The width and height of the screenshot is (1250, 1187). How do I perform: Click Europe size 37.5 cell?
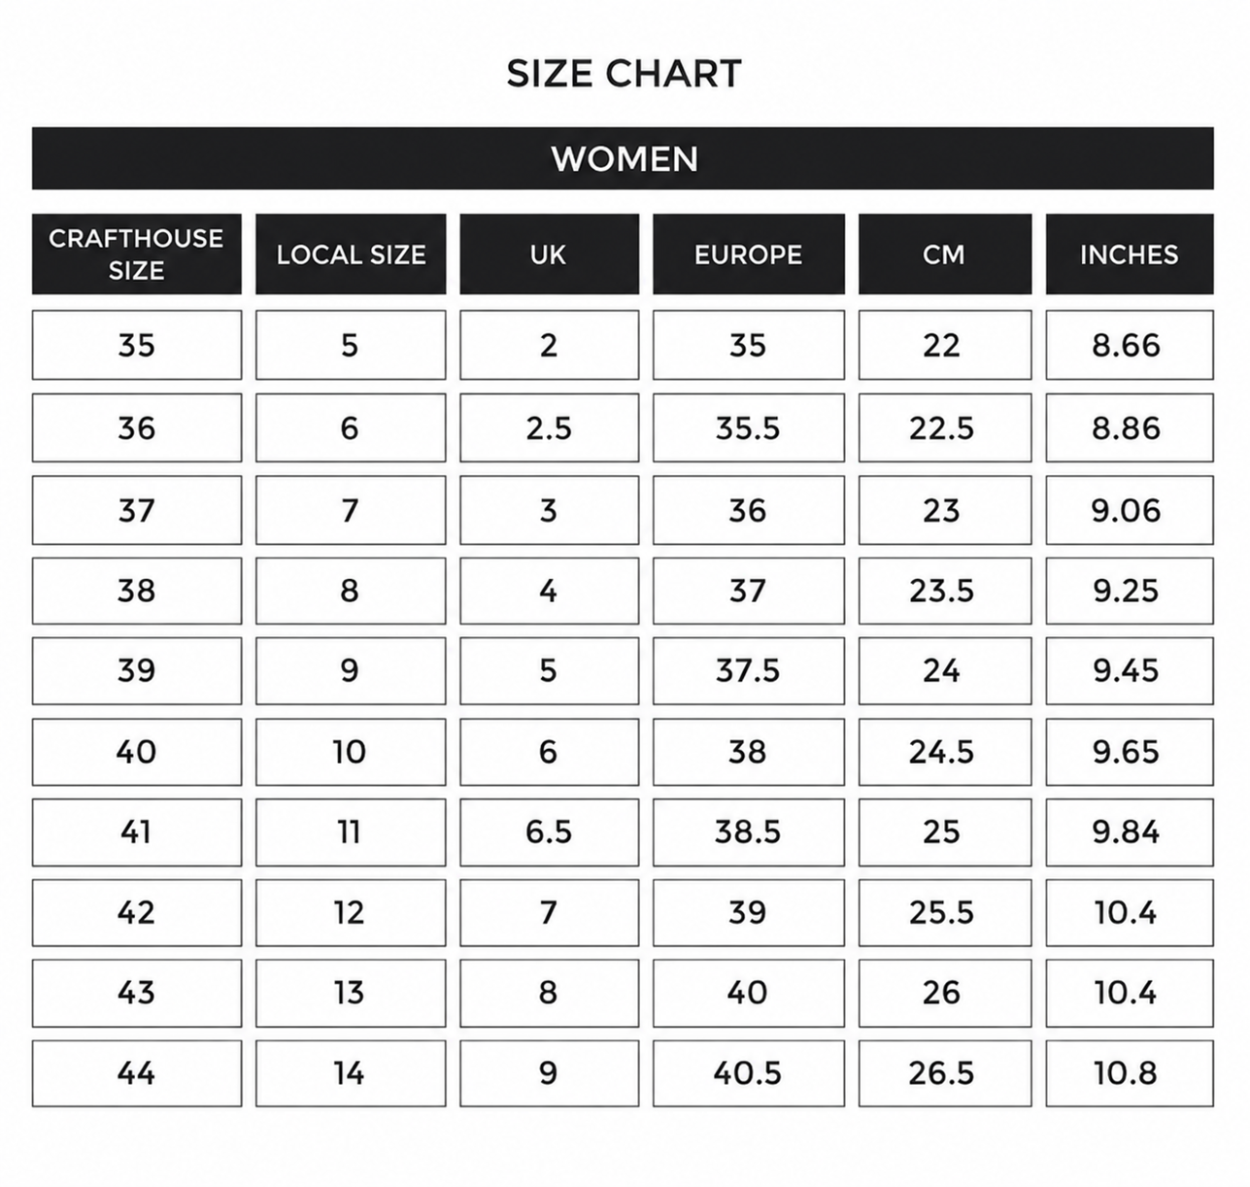[x=749, y=671]
